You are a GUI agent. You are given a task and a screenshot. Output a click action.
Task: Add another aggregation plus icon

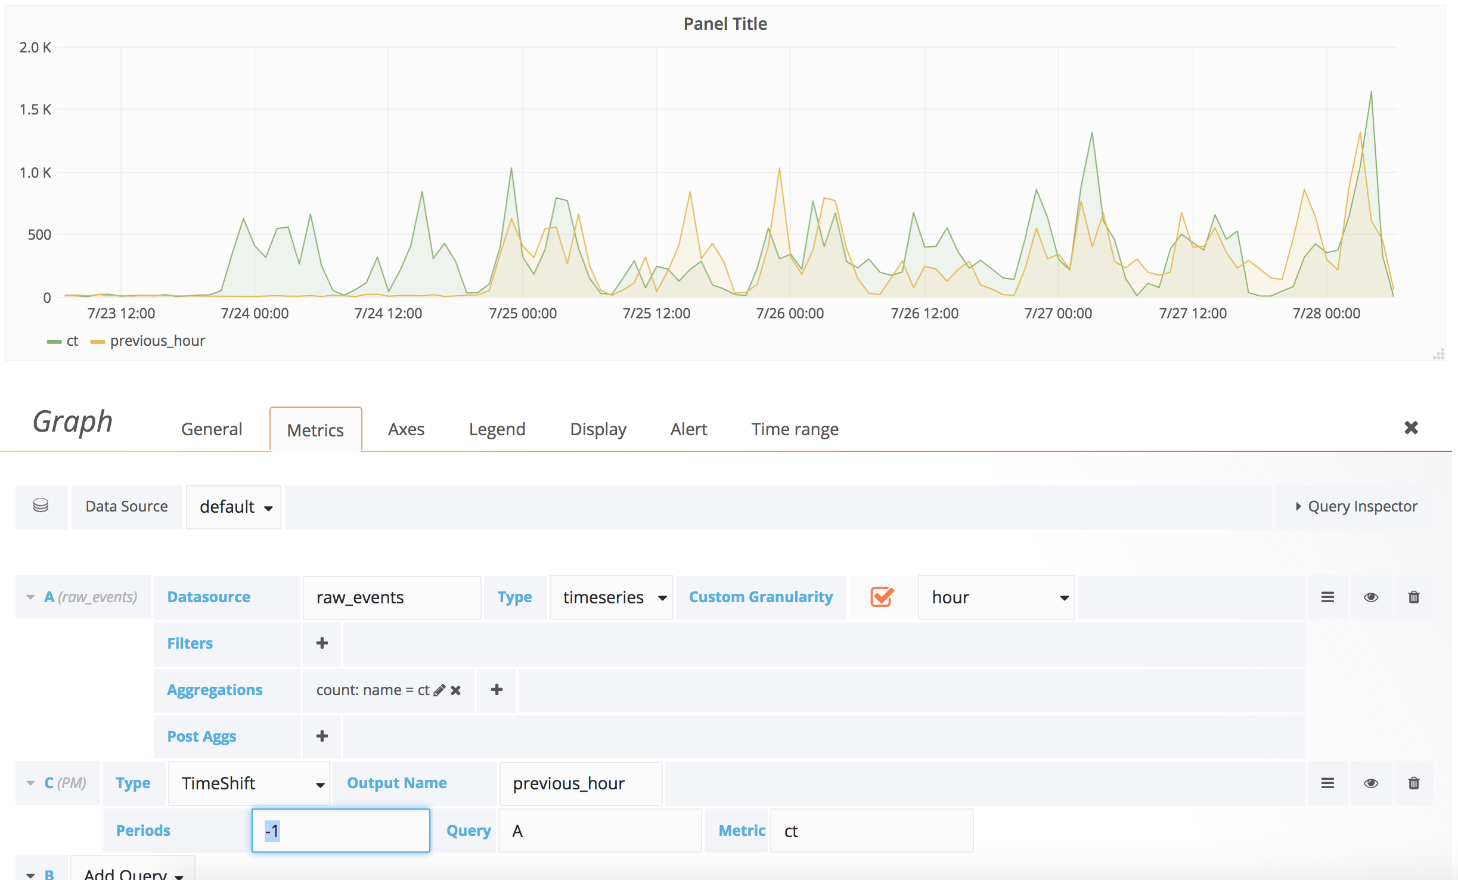click(497, 690)
